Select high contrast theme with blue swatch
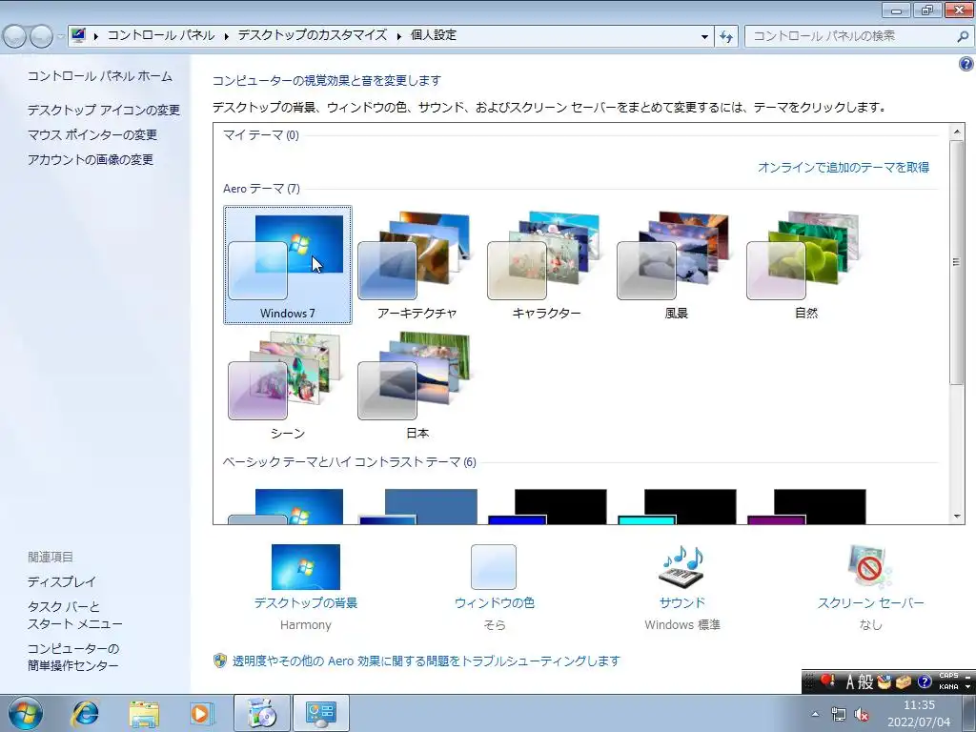976x732 pixels. [546, 507]
